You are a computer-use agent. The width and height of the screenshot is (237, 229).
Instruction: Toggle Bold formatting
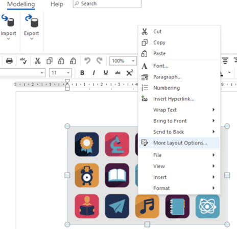pyautogui.click(x=82, y=73)
